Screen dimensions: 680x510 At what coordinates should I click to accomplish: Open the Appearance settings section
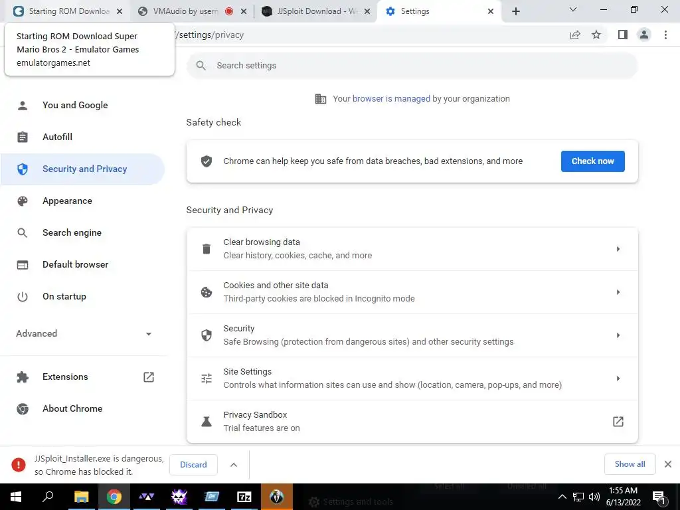[67, 201]
